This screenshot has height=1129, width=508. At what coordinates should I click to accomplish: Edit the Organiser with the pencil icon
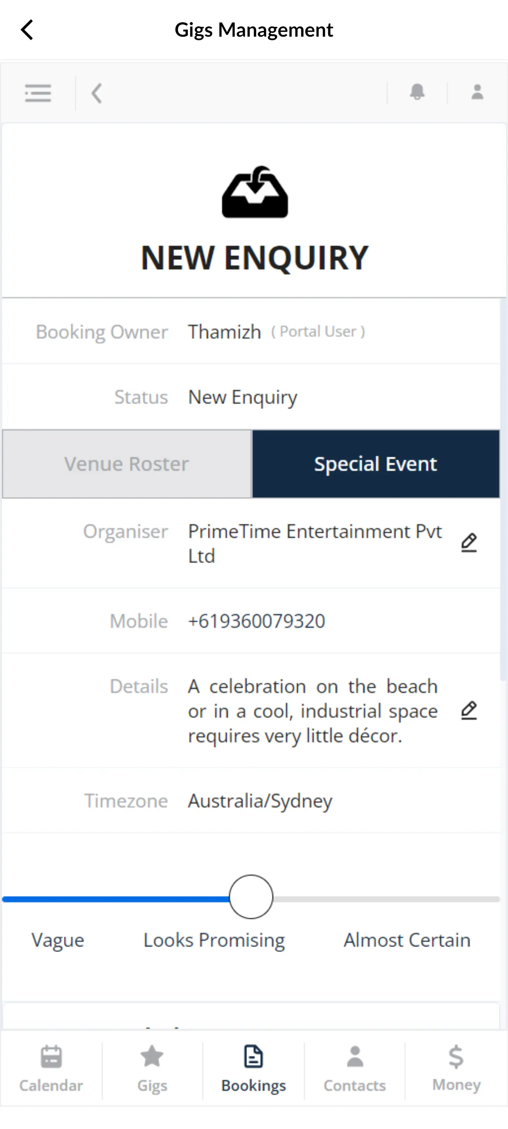point(469,543)
